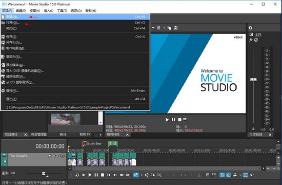Image resolution: width=282 pixels, height=185 pixels.
Task: Open preview quality dropdown arrow left of grid icon
Action: (153, 28)
